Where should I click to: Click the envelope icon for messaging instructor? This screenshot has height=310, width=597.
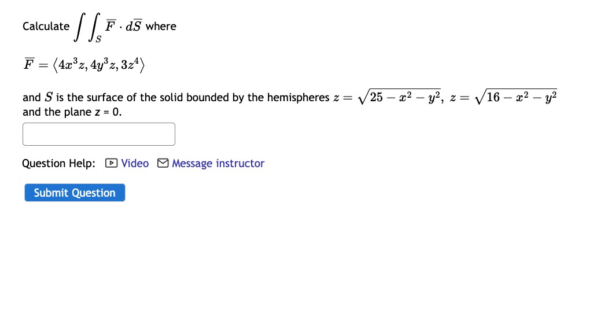click(163, 163)
